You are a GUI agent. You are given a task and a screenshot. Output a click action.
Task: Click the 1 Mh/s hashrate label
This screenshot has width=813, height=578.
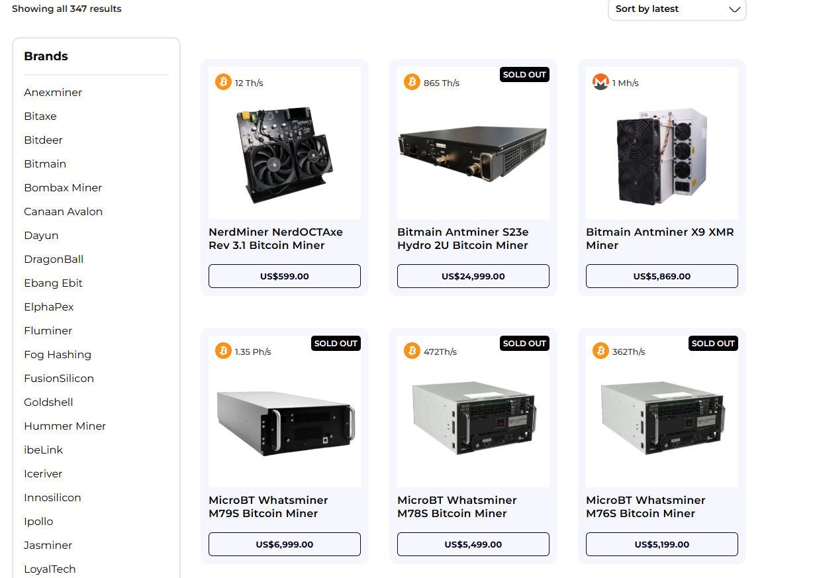626,83
